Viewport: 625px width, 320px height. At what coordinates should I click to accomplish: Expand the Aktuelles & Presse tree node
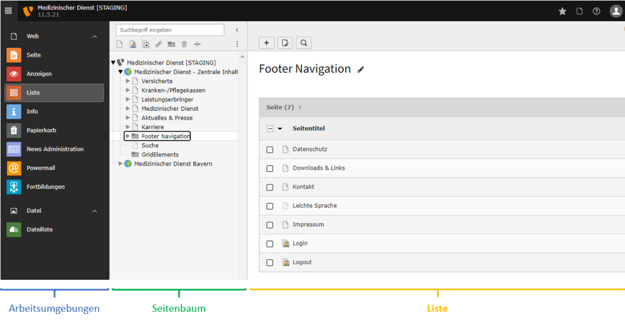point(128,118)
